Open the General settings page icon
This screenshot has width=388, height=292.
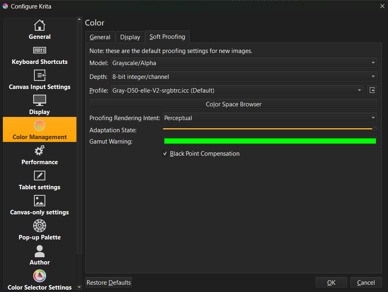[40, 25]
